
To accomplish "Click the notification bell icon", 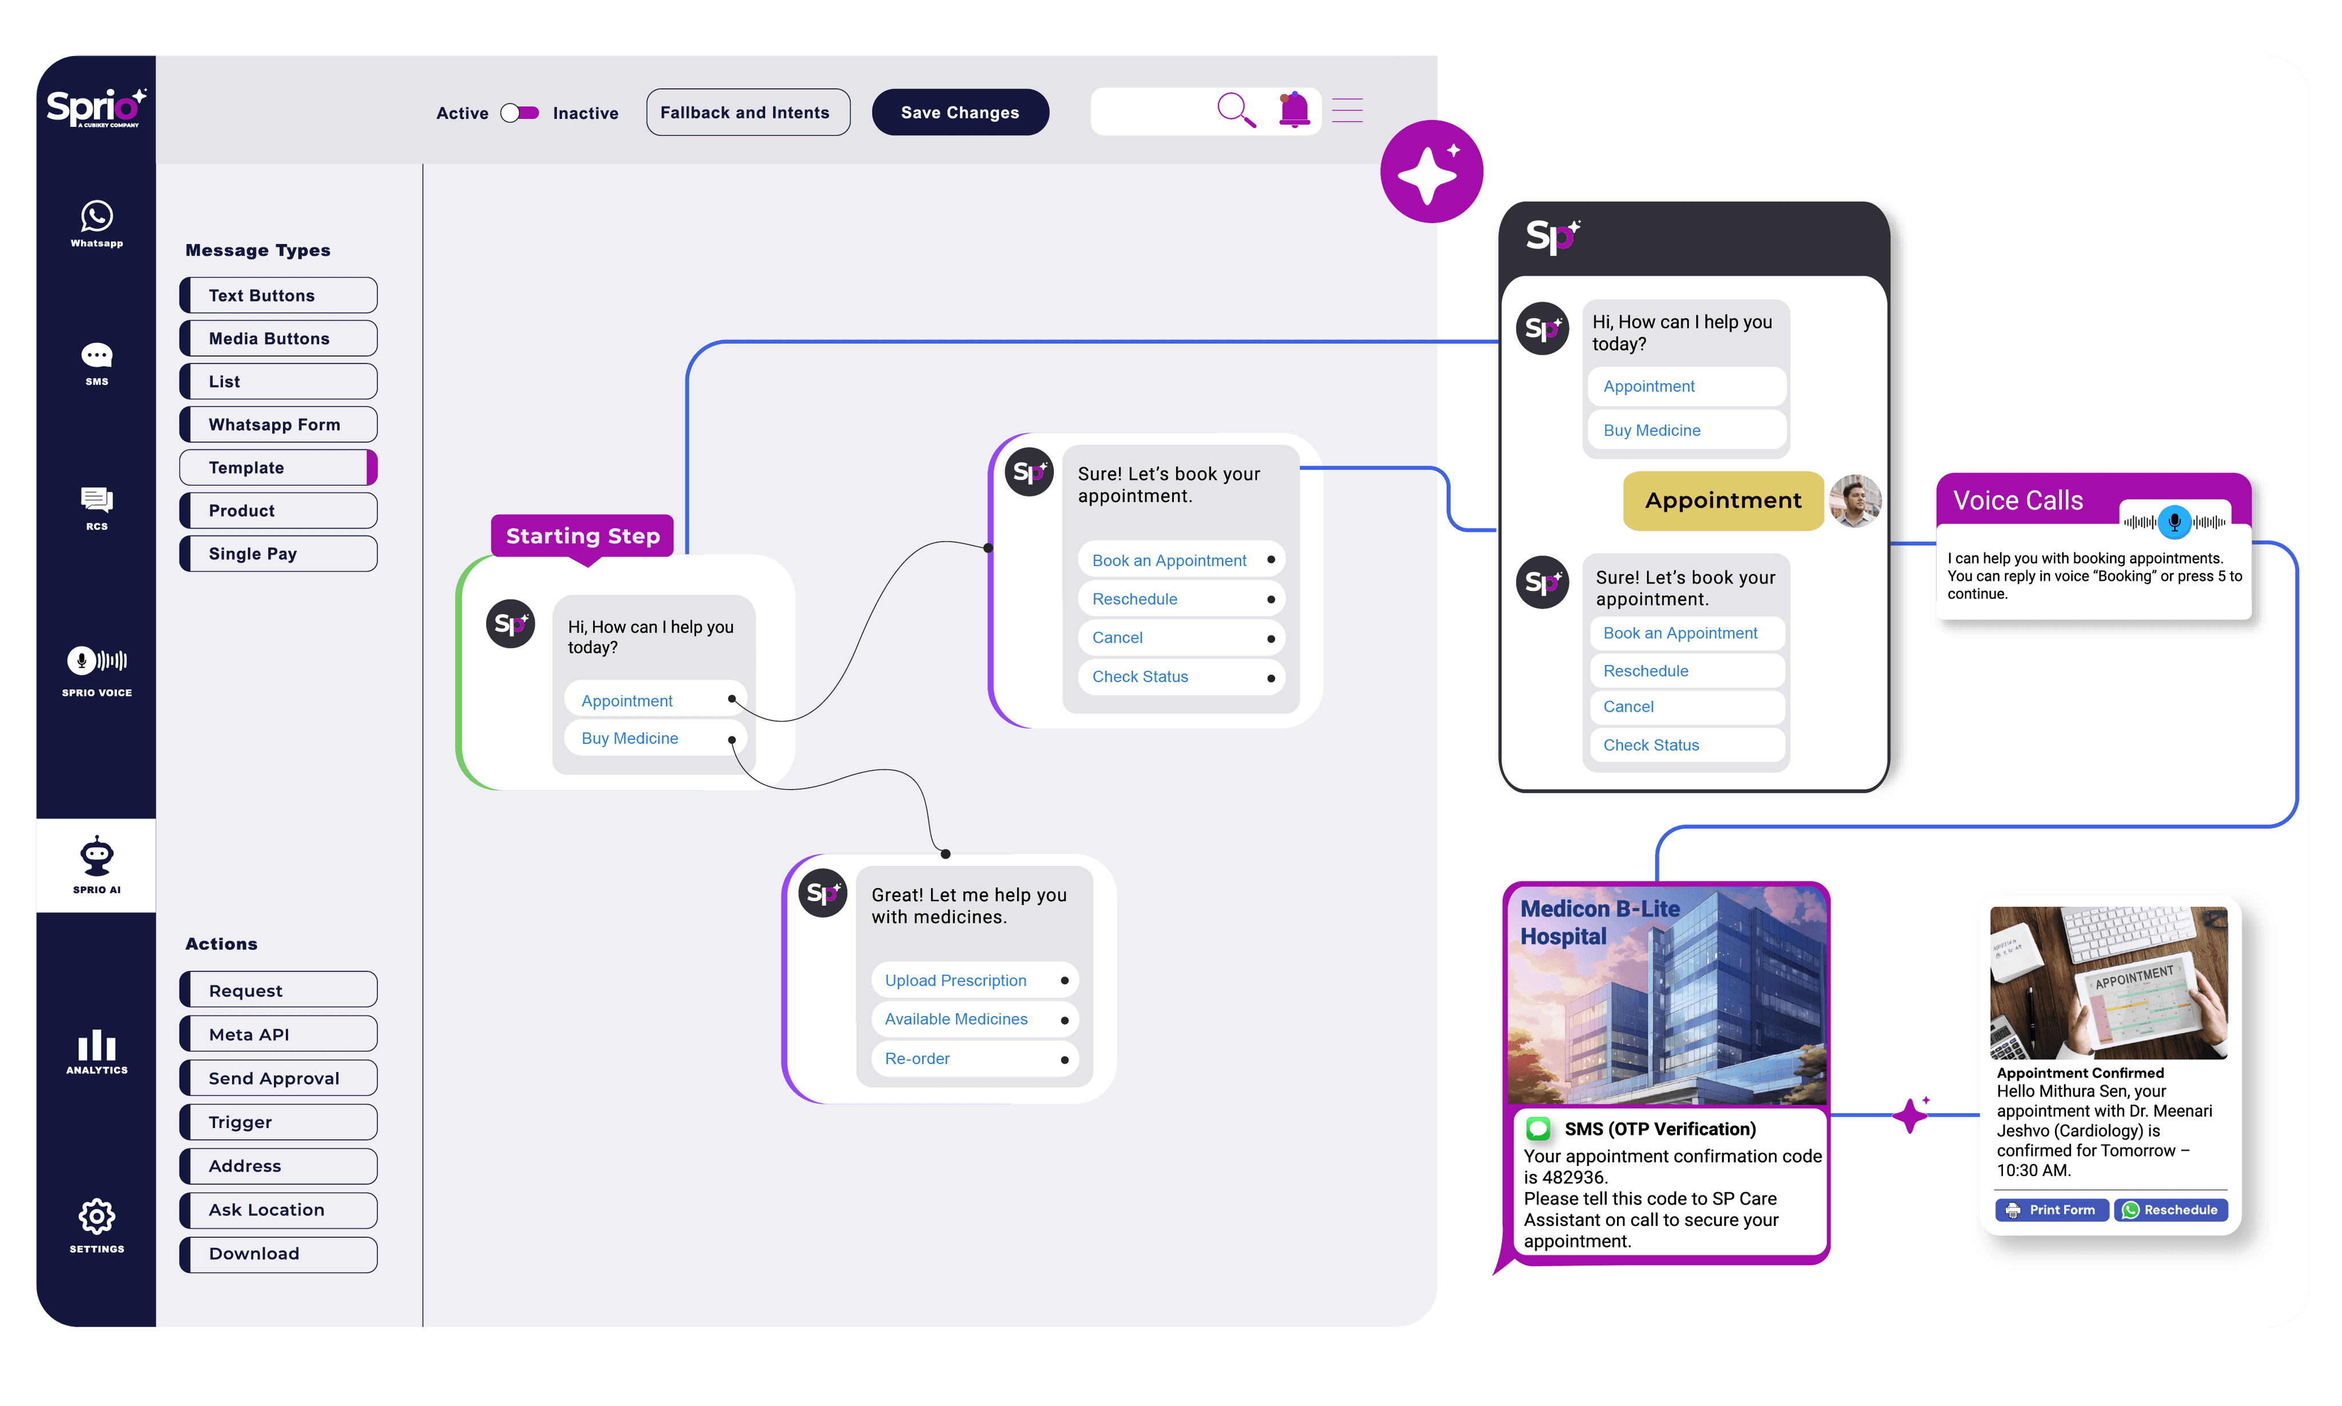I will [x=1294, y=111].
